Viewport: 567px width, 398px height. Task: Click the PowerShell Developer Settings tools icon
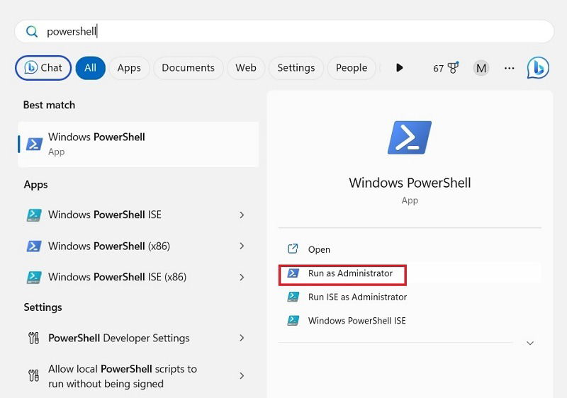(x=33, y=338)
